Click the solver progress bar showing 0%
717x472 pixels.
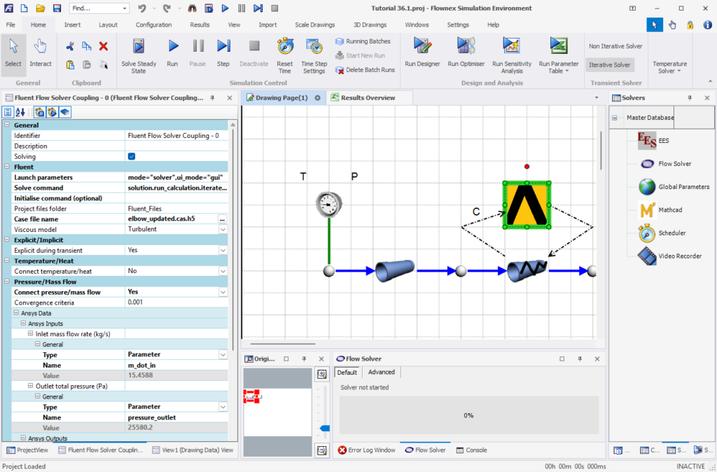point(468,415)
